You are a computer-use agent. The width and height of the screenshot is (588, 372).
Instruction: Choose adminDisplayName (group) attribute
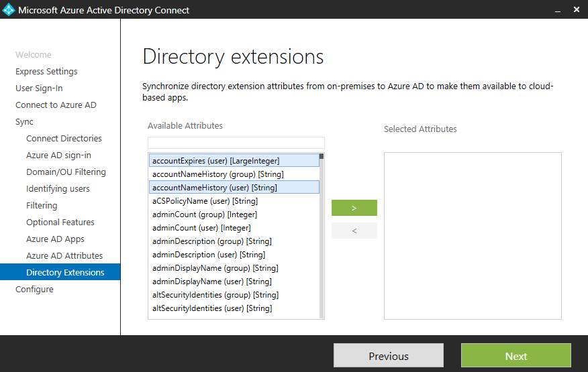[x=215, y=268]
